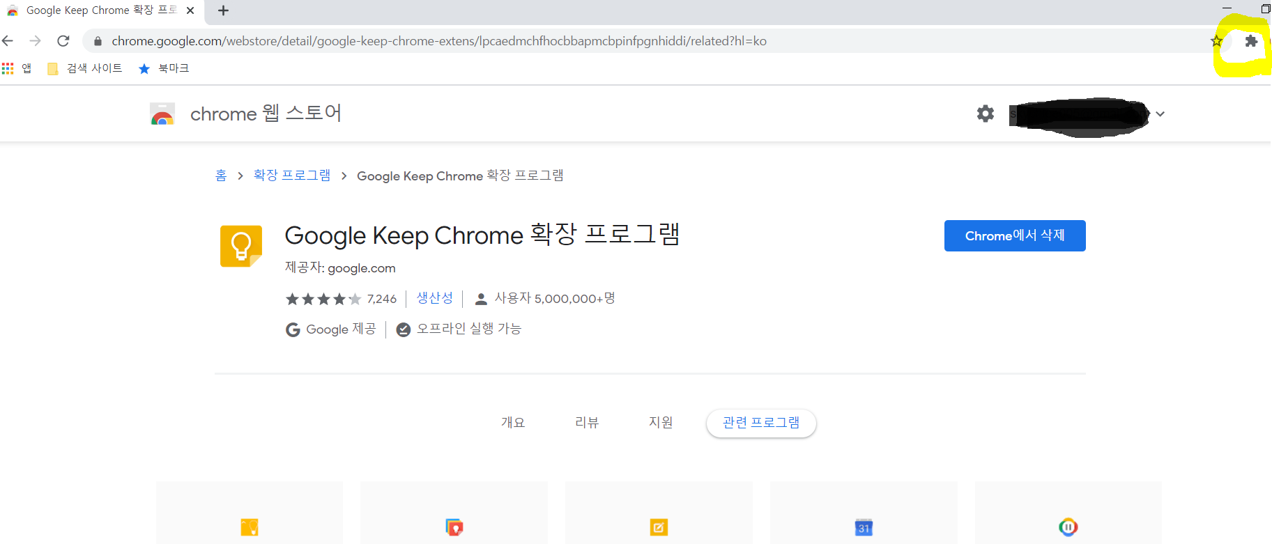This screenshot has width=1272, height=544.
Task: Click the 제공자: google.com text
Action: point(340,268)
